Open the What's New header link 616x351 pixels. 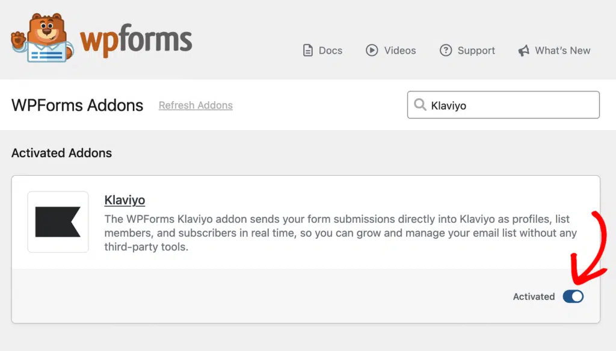click(554, 51)
